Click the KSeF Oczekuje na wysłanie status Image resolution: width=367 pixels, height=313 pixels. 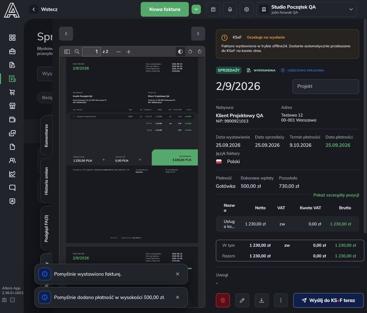[266, 37]
